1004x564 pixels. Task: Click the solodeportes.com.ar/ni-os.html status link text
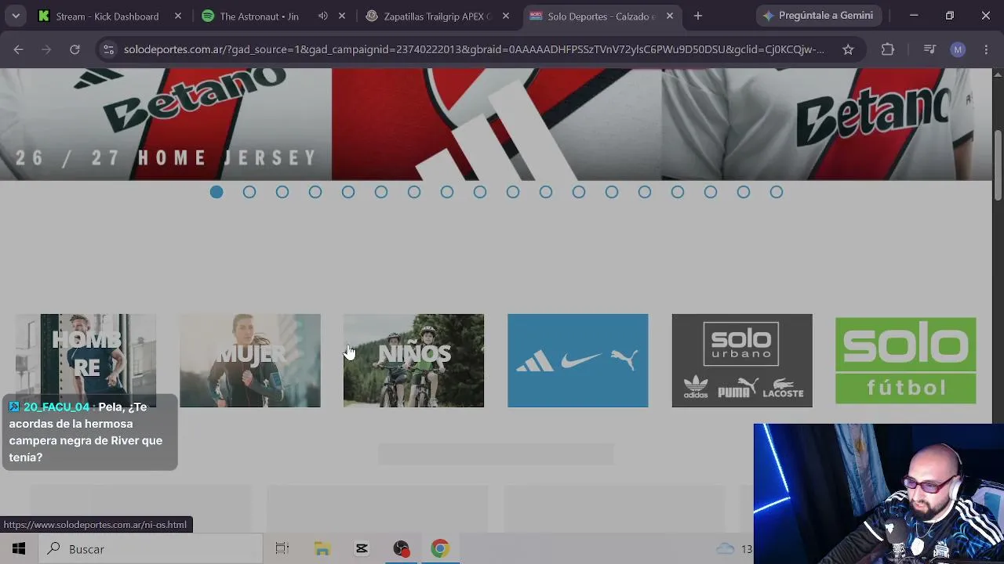95,525
